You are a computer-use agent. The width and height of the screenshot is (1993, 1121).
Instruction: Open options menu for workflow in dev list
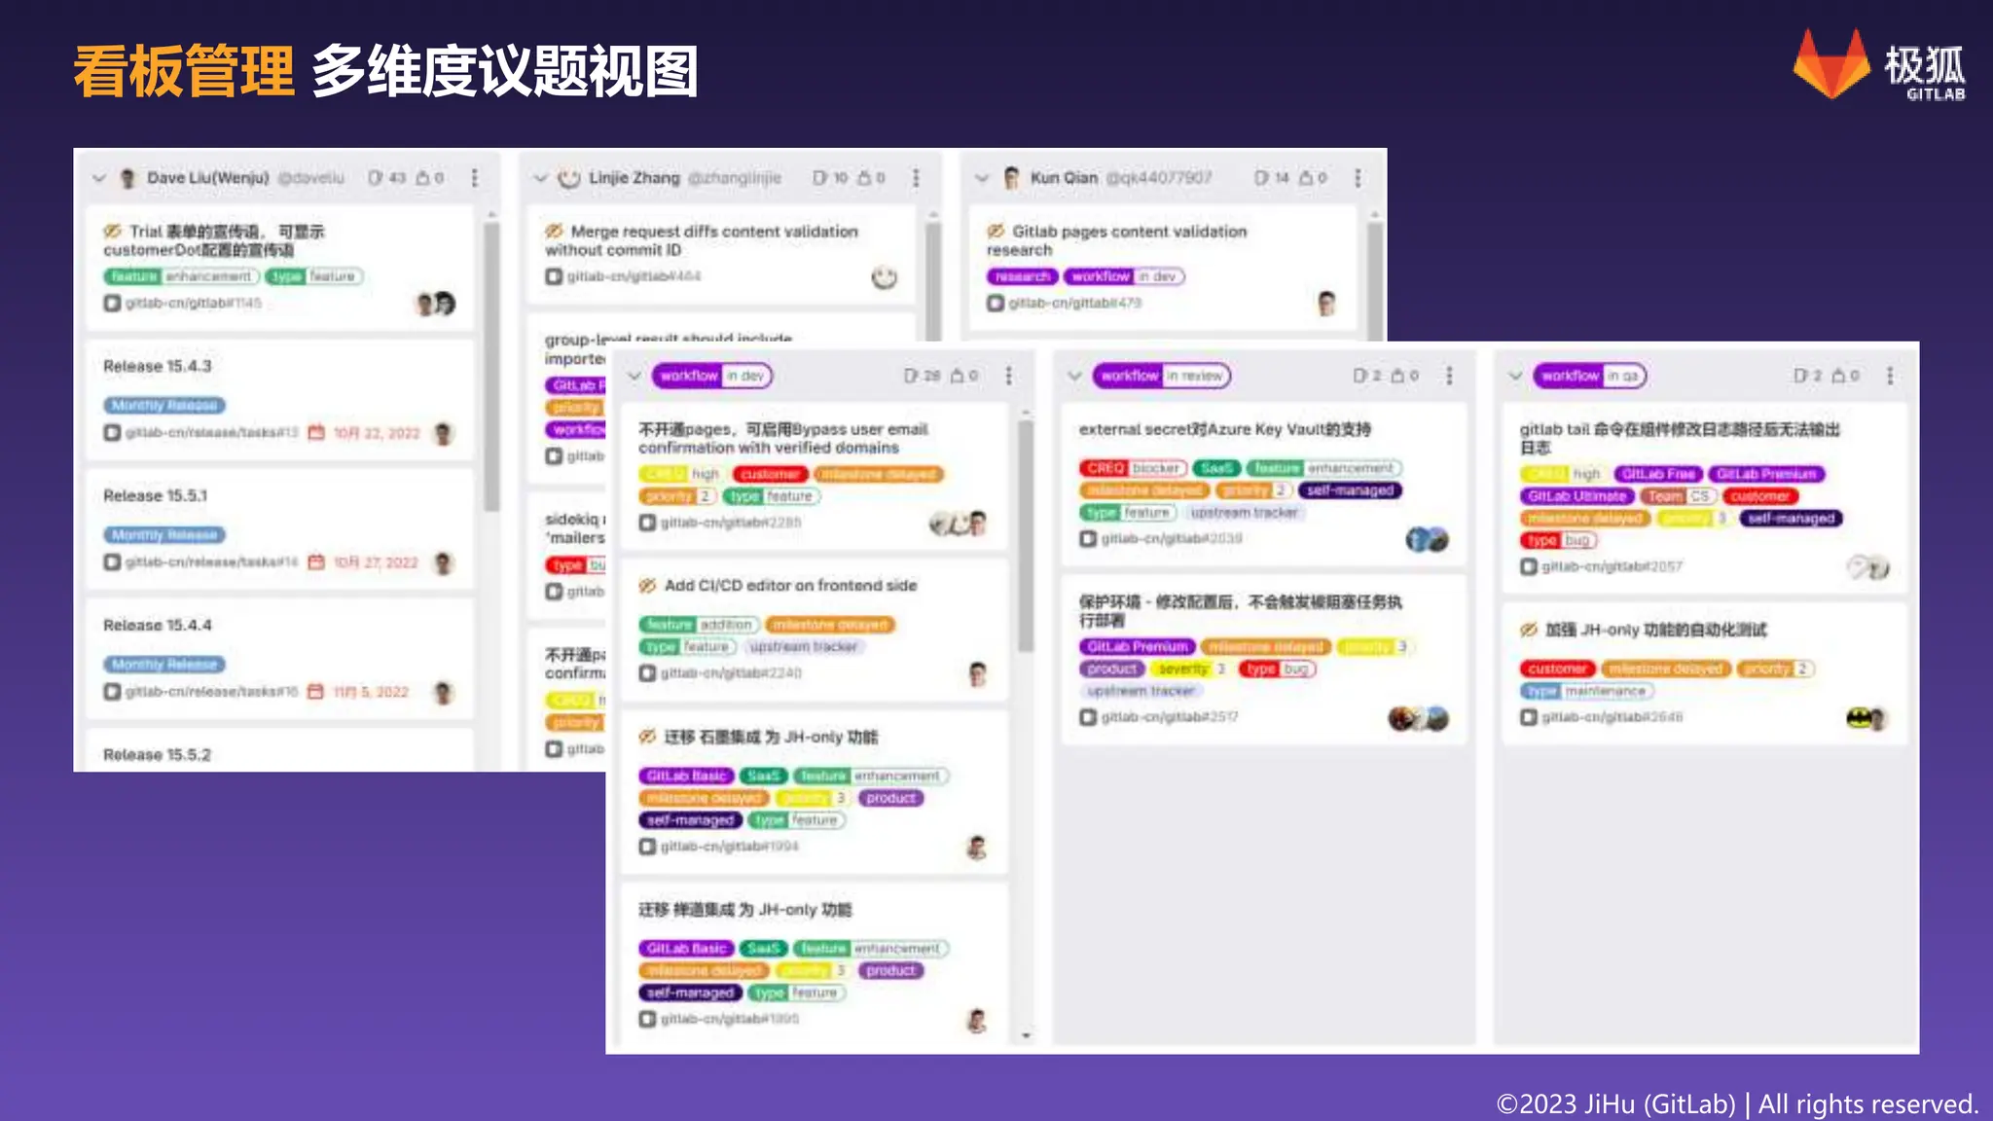1009,376
